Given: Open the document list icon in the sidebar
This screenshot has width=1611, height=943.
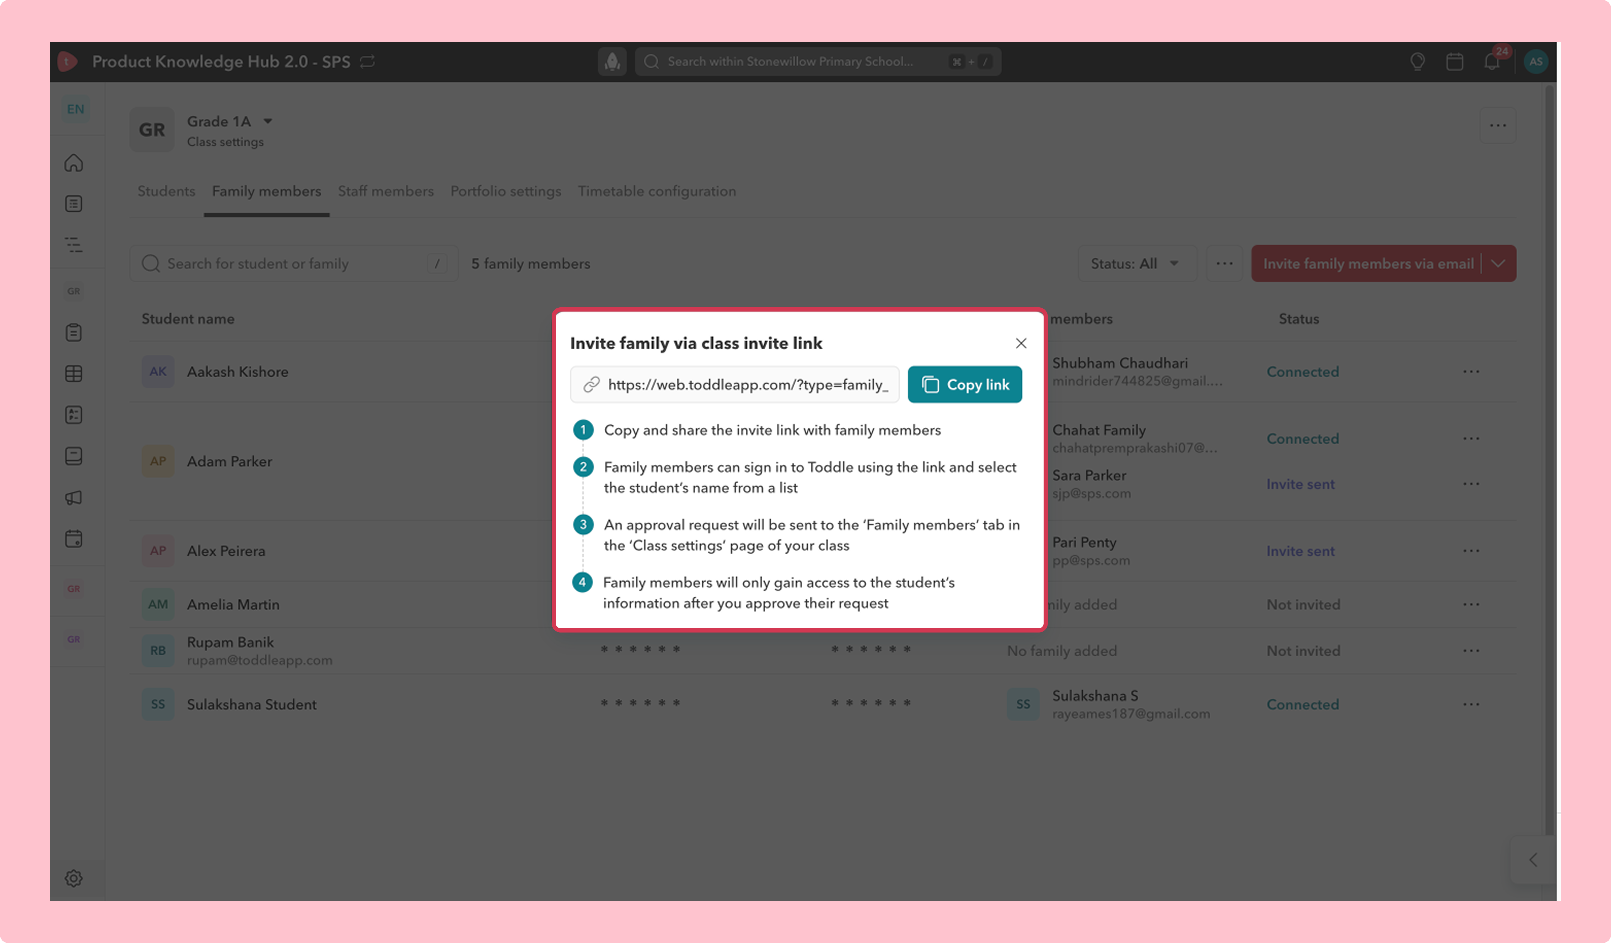Looking at the screenshot, I should [73, 204].
